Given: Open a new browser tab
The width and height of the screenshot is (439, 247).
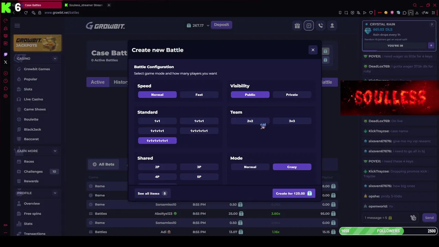Looking at the screenshot, I should [109, 5].
